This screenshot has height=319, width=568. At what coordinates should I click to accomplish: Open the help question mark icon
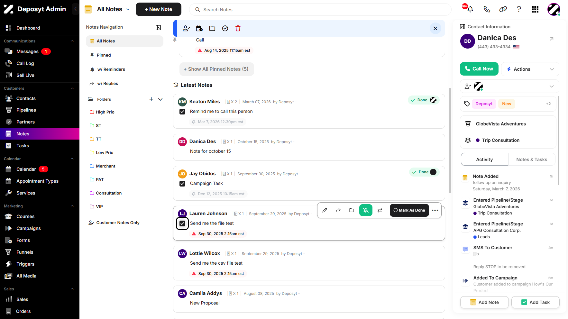tap(519, 9)
